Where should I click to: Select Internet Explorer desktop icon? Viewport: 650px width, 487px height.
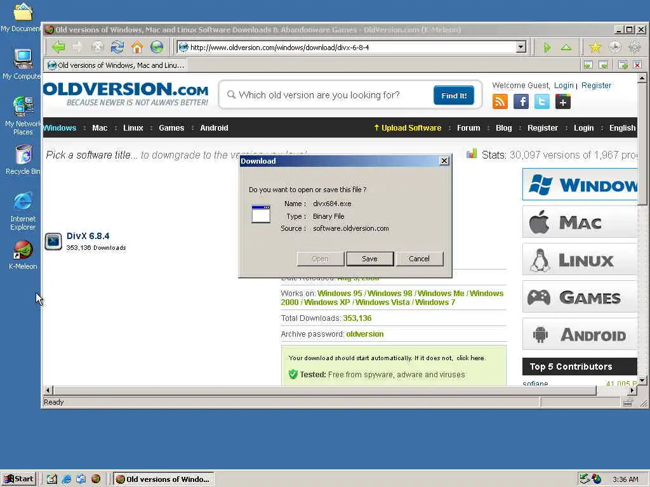click(23, 211)
